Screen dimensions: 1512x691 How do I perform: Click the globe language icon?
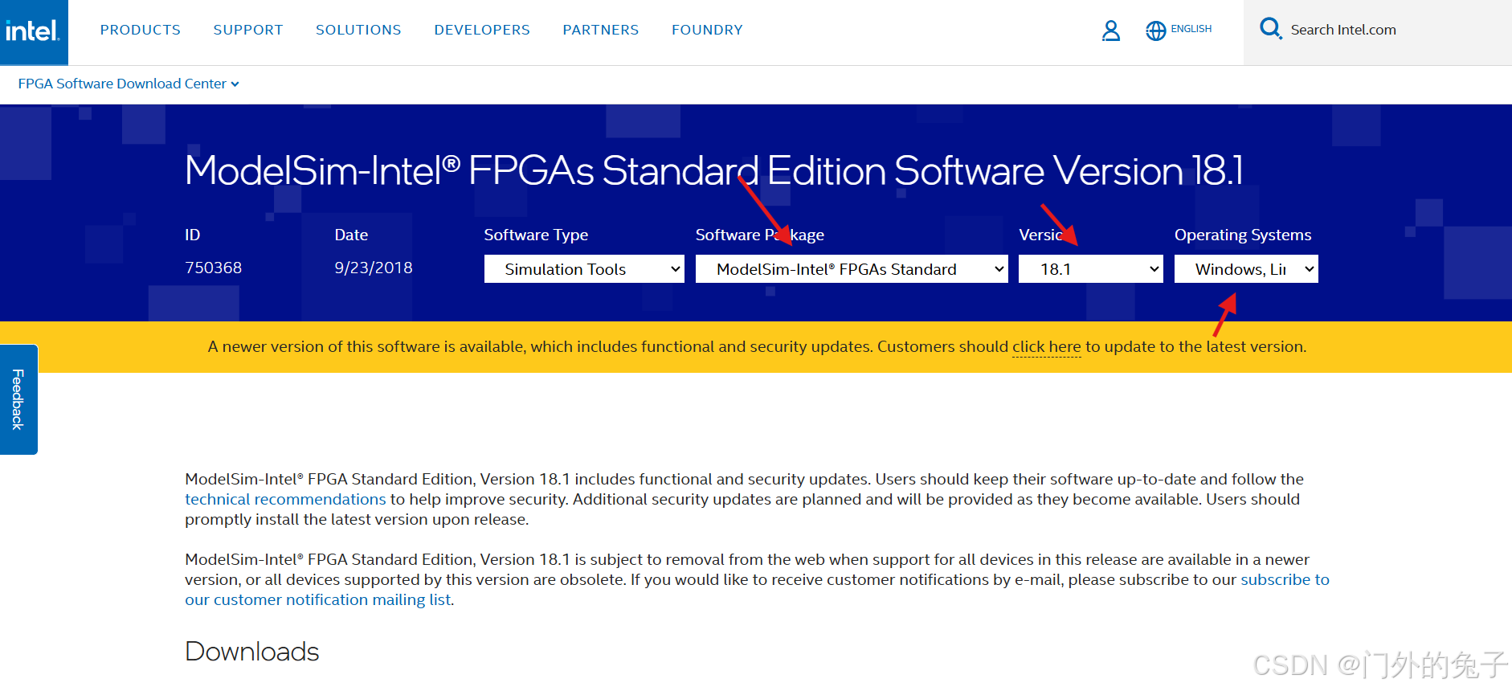tap(1155, 31)
